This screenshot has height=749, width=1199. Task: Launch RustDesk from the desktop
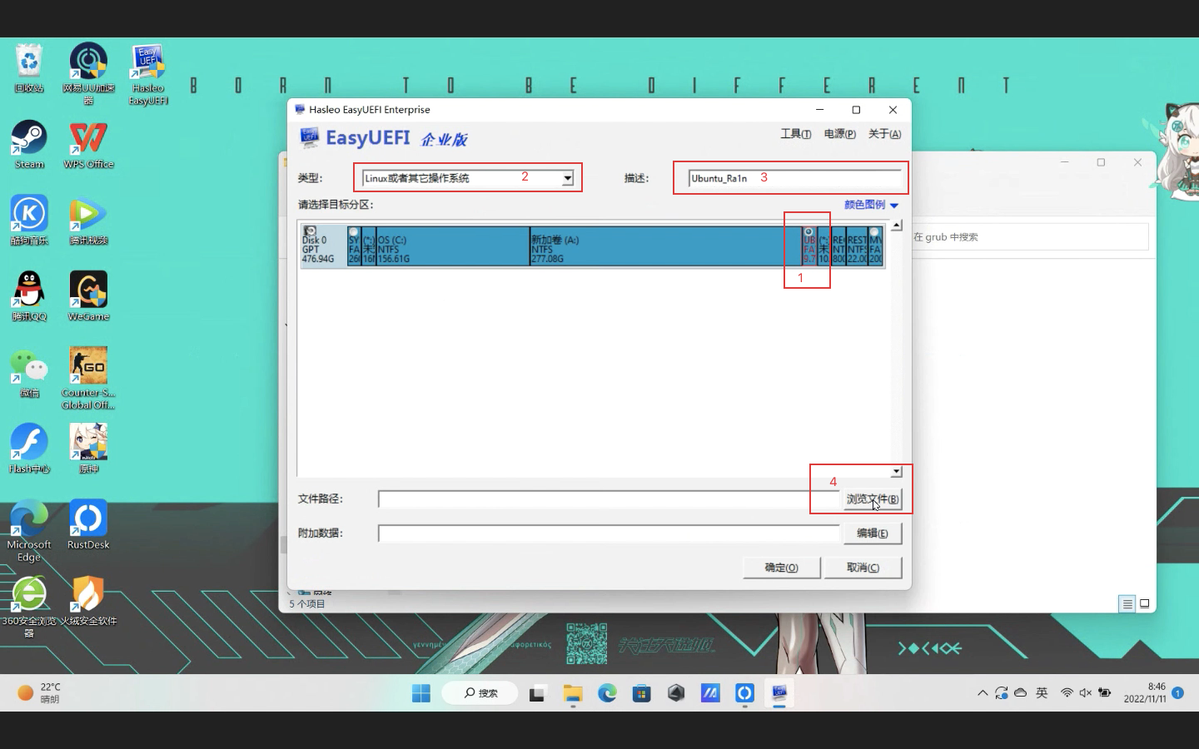tap(88, 524)
